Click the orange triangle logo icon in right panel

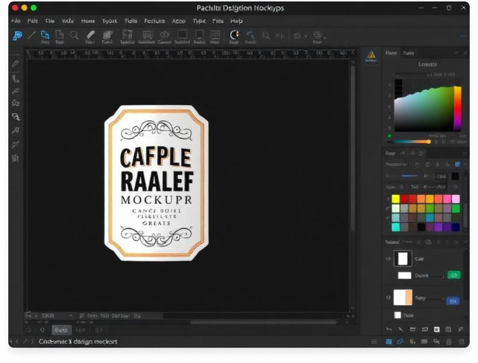[370, 55]
